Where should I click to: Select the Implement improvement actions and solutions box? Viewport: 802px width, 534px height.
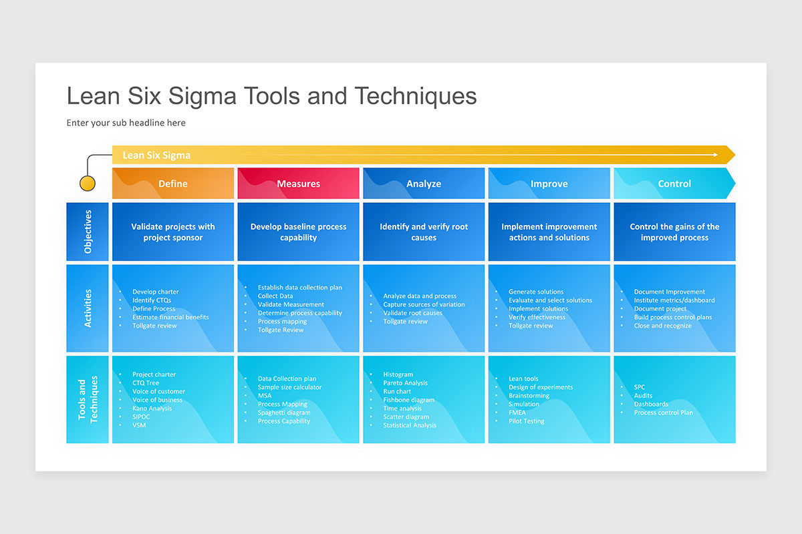(549, 231)
